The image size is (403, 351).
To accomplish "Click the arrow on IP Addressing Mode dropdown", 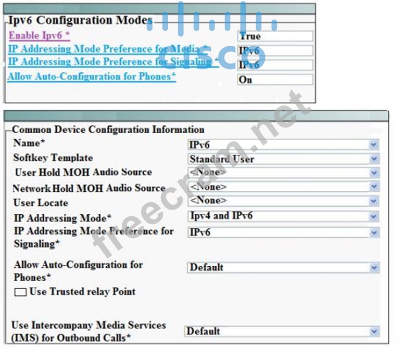I will click(373, 216).
